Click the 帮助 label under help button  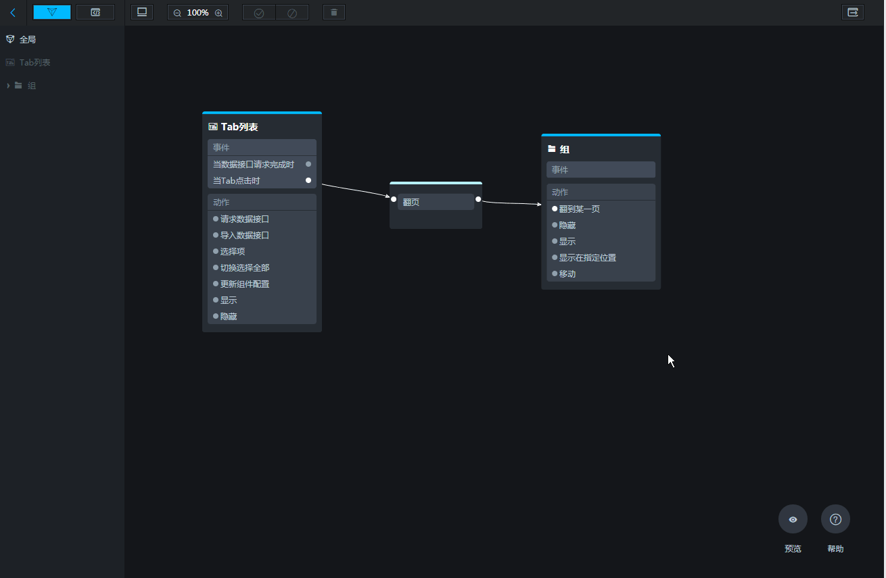point(835,549)
